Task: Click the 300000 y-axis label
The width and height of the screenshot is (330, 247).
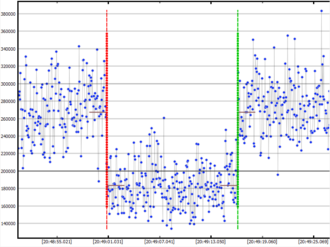Action: click(x=8, y=84)
